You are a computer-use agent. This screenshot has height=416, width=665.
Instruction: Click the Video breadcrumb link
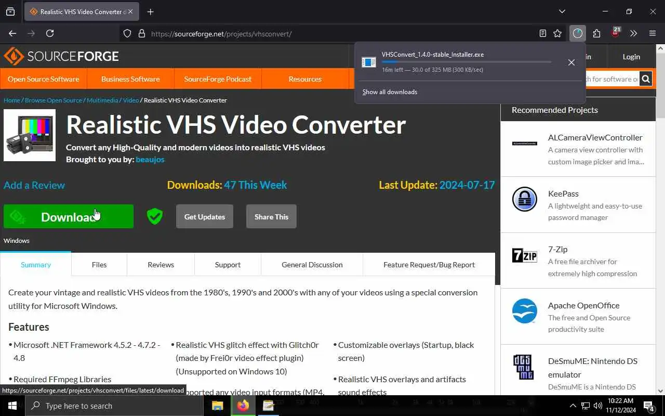(131, 100)
